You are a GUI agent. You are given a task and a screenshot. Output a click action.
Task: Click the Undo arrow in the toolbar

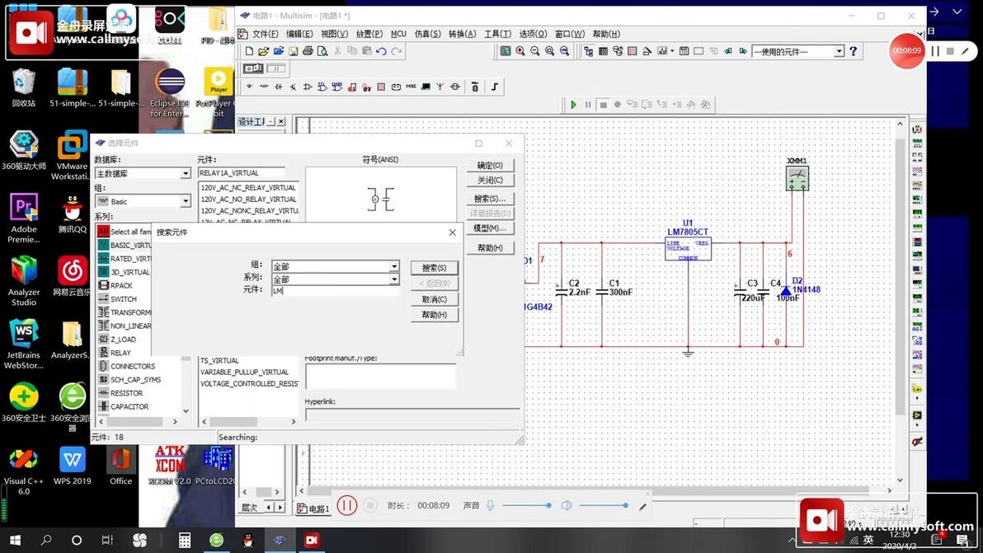381,51
